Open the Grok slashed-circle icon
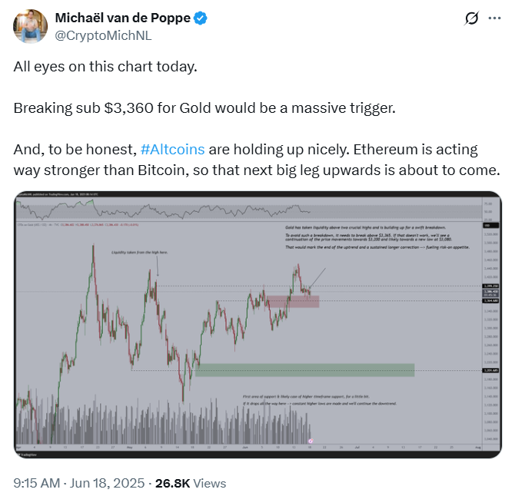The width and height of the screenshot is (515, 496). 471,18
